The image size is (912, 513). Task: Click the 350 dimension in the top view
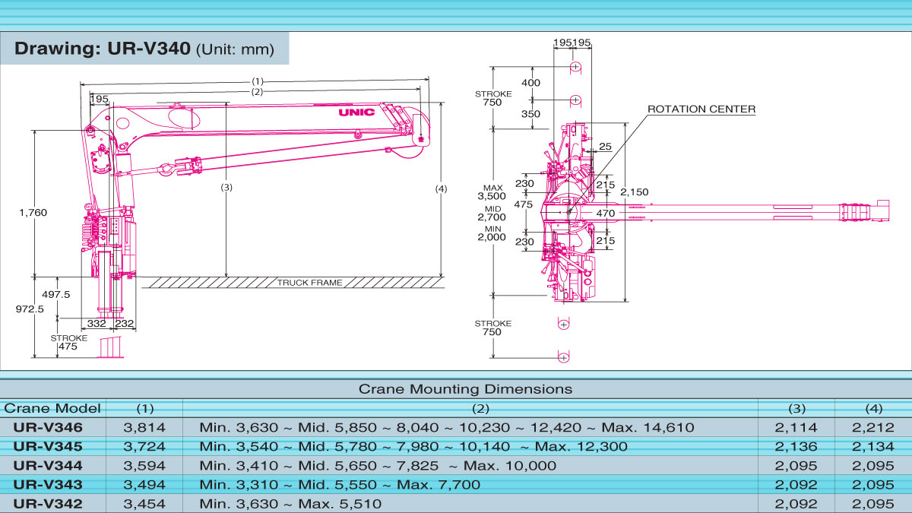(x=531, y=114)
